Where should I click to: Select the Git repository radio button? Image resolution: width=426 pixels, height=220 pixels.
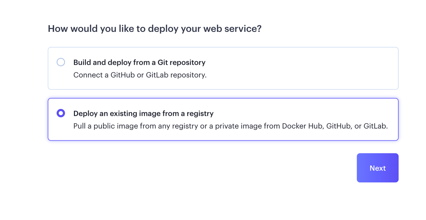point(61,62)
